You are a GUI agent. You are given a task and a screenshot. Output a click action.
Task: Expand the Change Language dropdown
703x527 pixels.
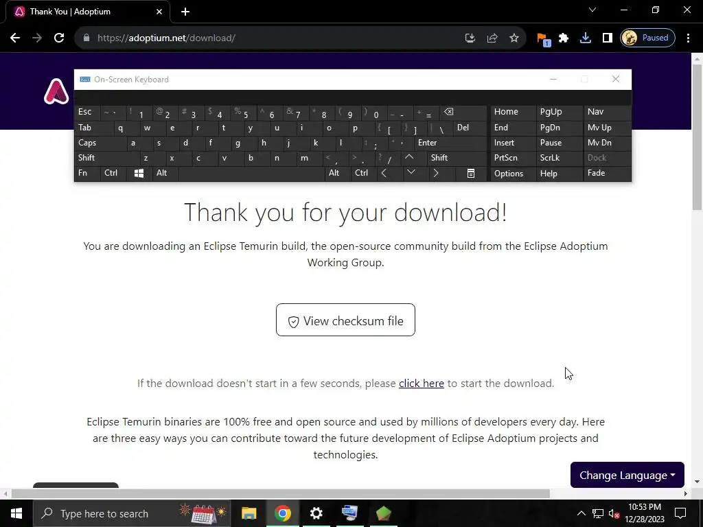coord(627,475)
